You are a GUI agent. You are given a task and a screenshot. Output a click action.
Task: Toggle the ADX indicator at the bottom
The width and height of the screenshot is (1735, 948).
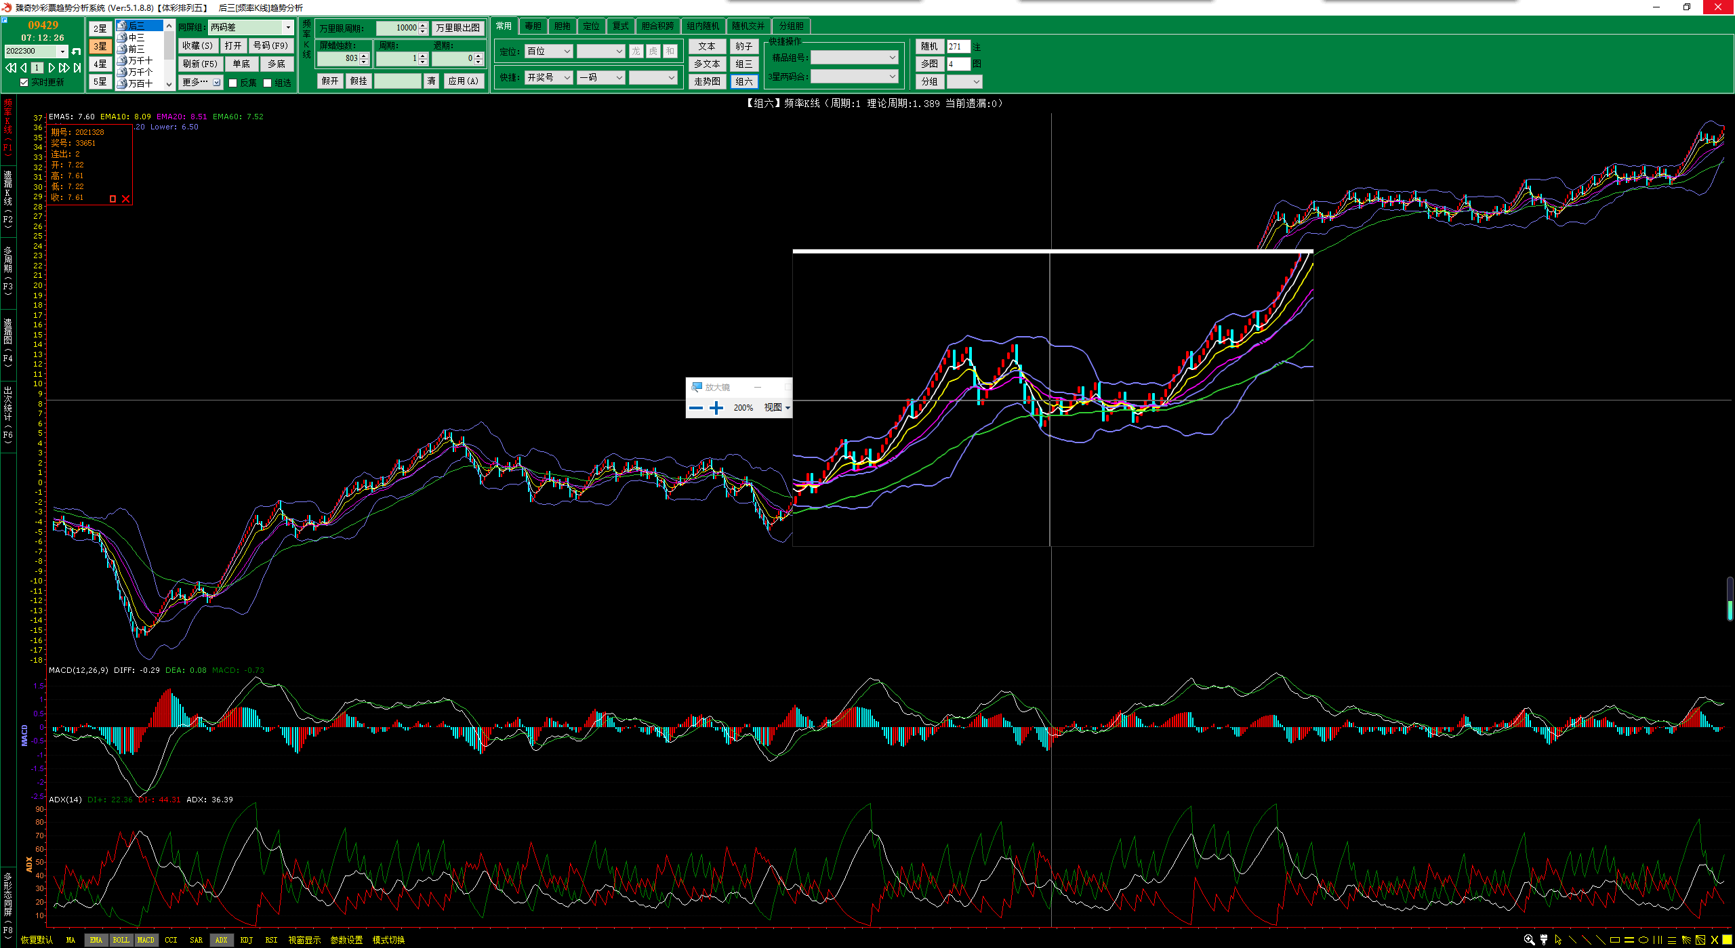221,940
